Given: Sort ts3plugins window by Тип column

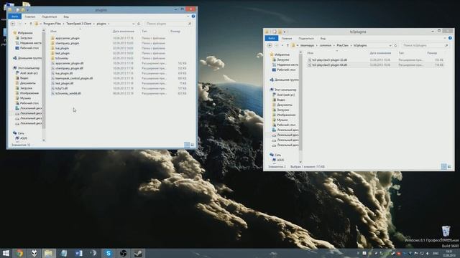Looking at the screenshot, I should tap(401, 53).
